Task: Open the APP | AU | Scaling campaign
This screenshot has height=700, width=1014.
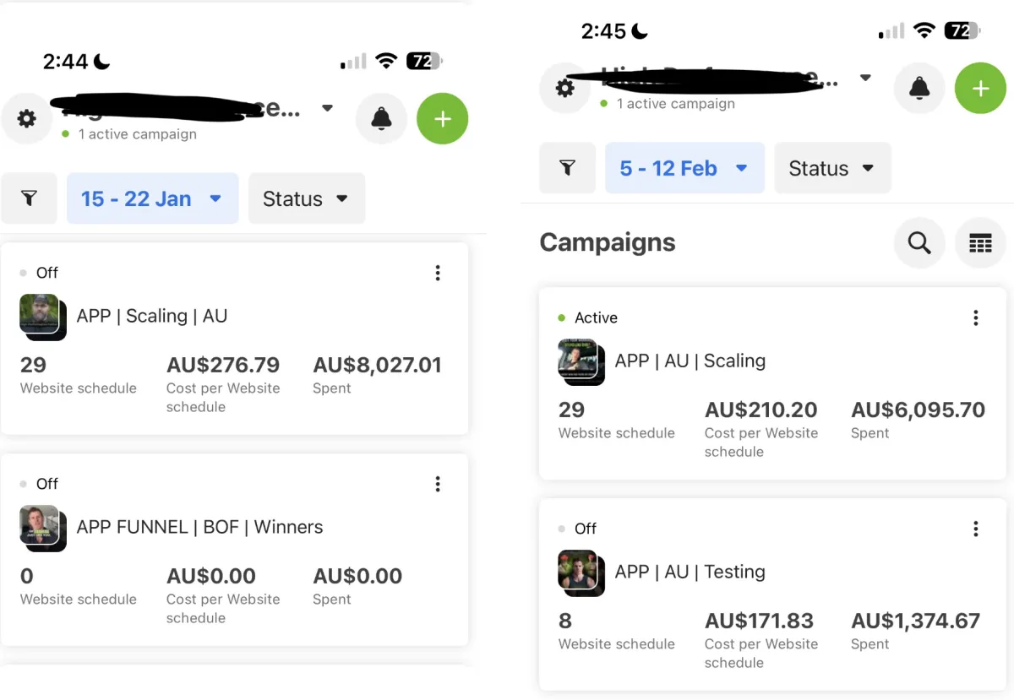Action: pyautogui.click(x=690, y=361)
